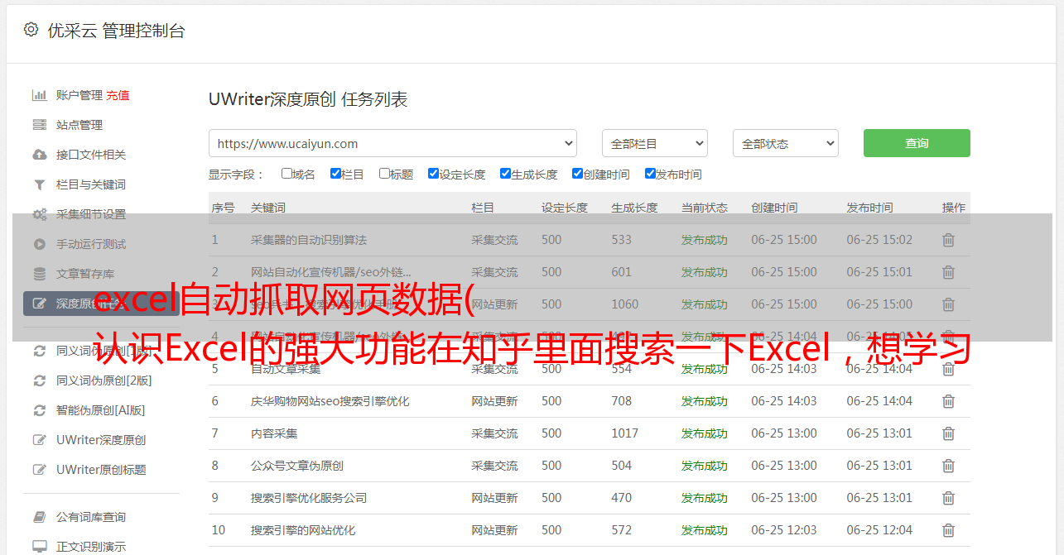The image size is (1064, 555).
Task: Click keyword 内容采集 in row 7
Action: (274, 433)
